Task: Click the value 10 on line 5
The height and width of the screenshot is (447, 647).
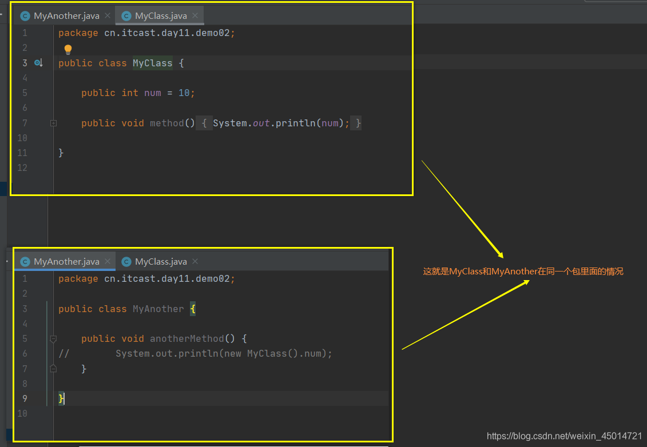Action: click(184, 93)
